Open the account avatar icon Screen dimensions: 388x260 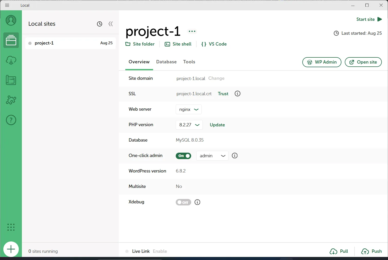tap(11, 21)
